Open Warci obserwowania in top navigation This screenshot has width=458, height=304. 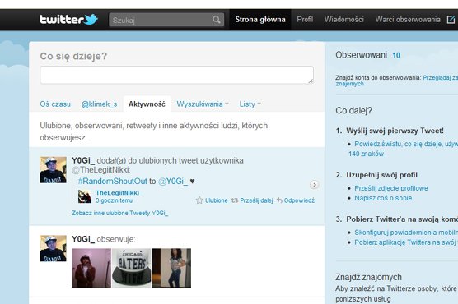[408, 20]
